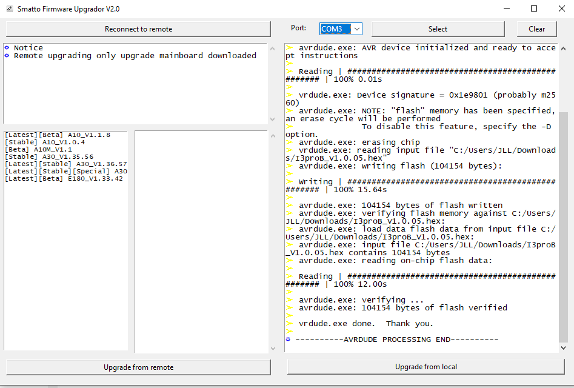Select firmware [Latest][Beta] E180_V1.33.42
574x388 pixels.
pos(64,179)
